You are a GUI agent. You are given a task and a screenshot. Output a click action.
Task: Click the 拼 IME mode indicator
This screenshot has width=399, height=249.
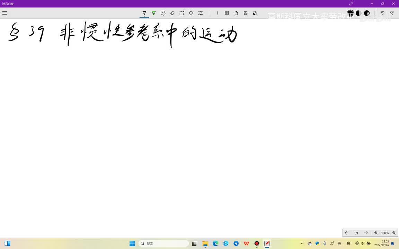tap(348, 243)
